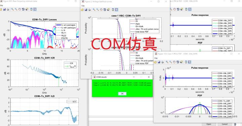Select the Pan tool in Figure 131

click(x=174, y=62)
